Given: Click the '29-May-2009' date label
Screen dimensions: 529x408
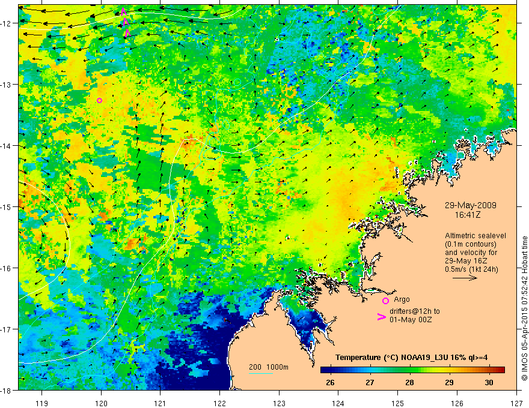Looking at the screenshot, I should 470,205.
